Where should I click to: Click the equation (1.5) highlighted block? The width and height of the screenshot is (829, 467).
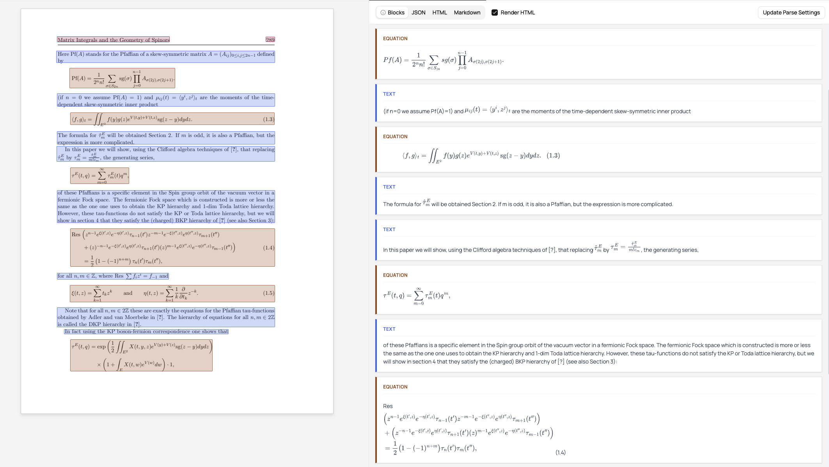(x=172, y=293)
